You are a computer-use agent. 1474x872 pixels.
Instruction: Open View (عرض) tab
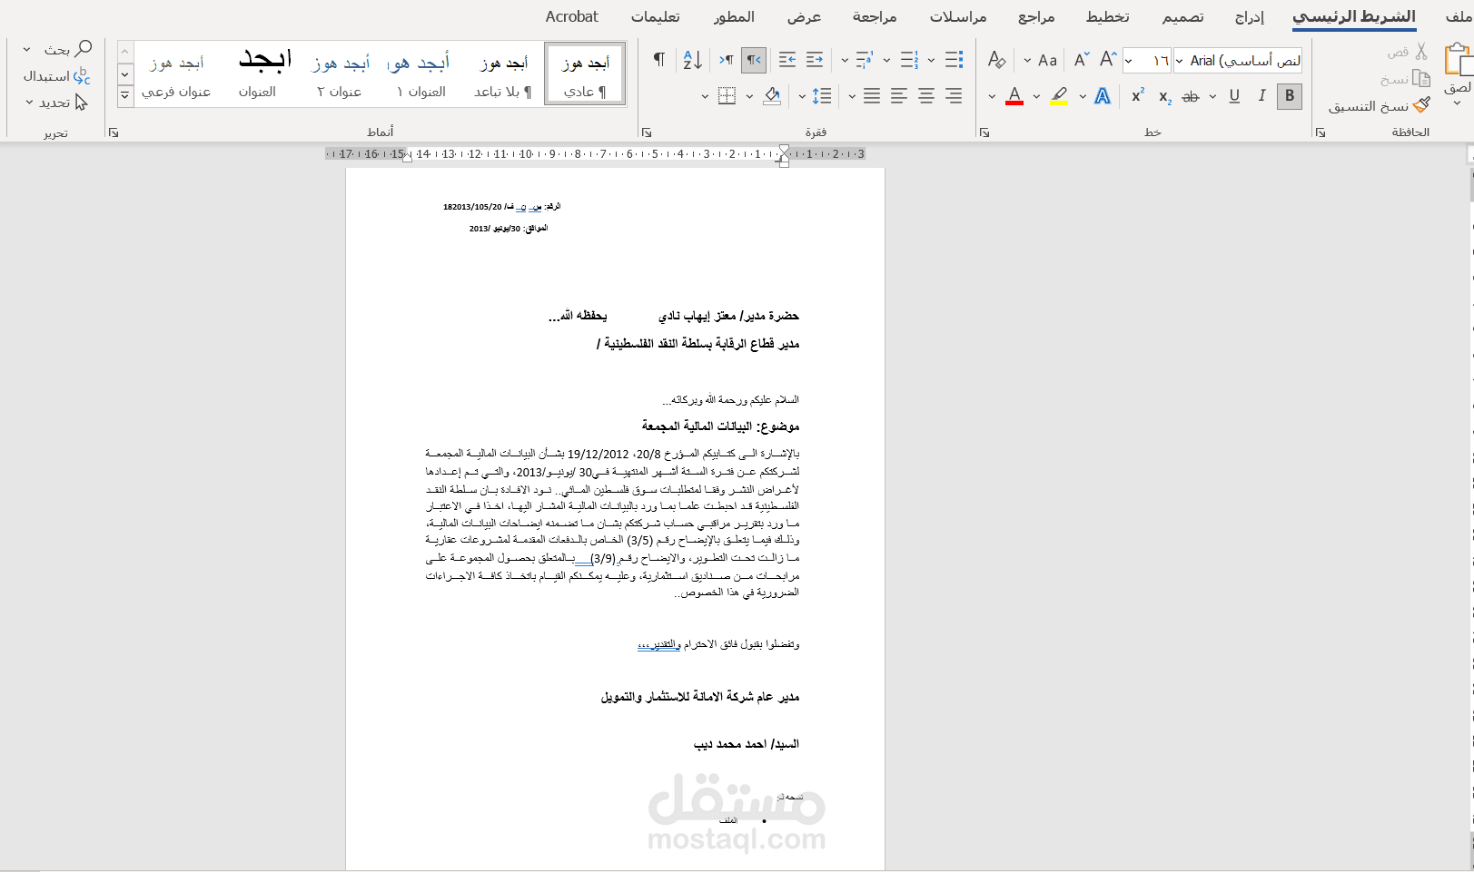point(804,17)
